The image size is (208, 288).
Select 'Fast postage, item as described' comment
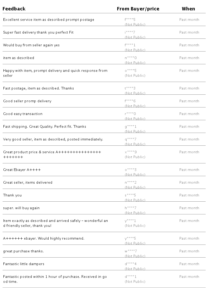point(38,88)
